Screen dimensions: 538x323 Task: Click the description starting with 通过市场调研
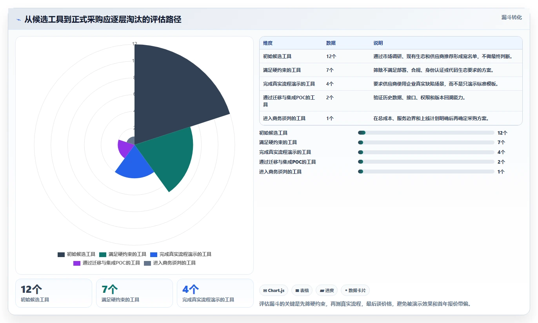coord(443,57)
